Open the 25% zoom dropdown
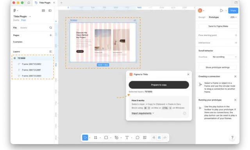 point(234,17)
